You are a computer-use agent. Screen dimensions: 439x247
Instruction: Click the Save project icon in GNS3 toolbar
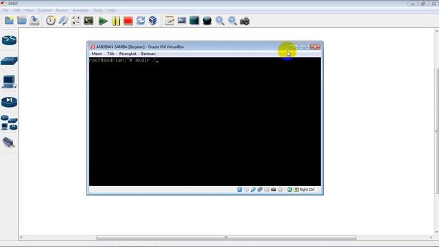tap(34, 21)
